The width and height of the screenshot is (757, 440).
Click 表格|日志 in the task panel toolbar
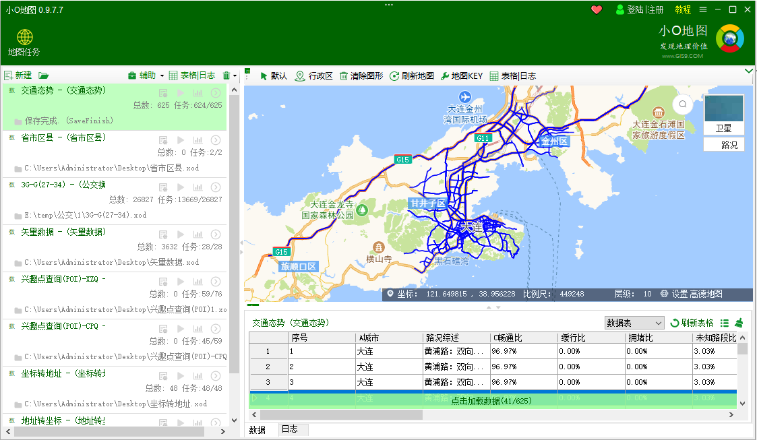(192, 75)
